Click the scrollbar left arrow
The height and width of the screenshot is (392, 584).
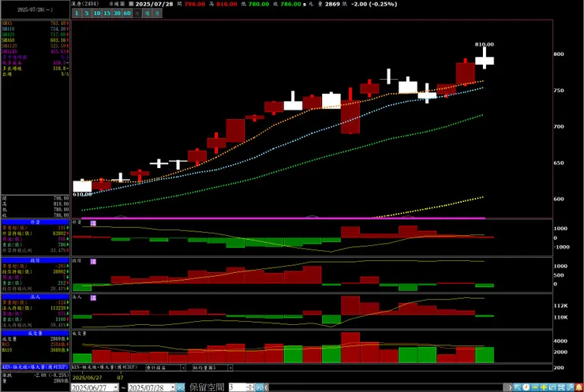click(x=266, y=387)
